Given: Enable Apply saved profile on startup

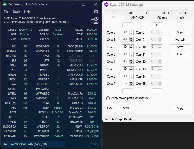Looking at the screenshot, I should point(108,98).
